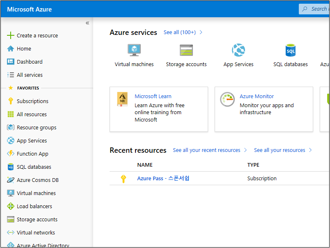Click the Virtual machines monitor icon in sidebar
Image resolution: width=330 pixels, height=248 pixels.
coord(11,193)
